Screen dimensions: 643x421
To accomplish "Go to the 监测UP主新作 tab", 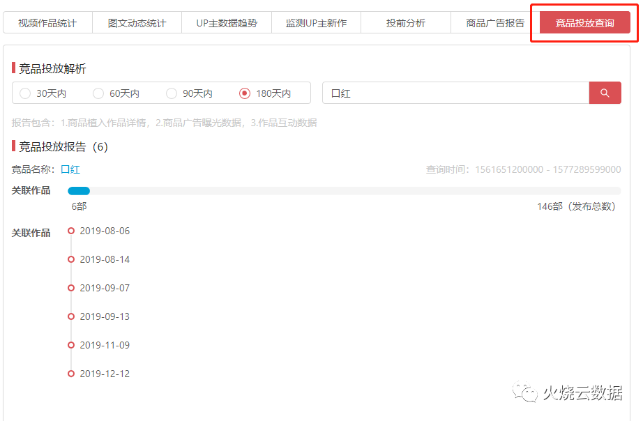I will [316, 23].
